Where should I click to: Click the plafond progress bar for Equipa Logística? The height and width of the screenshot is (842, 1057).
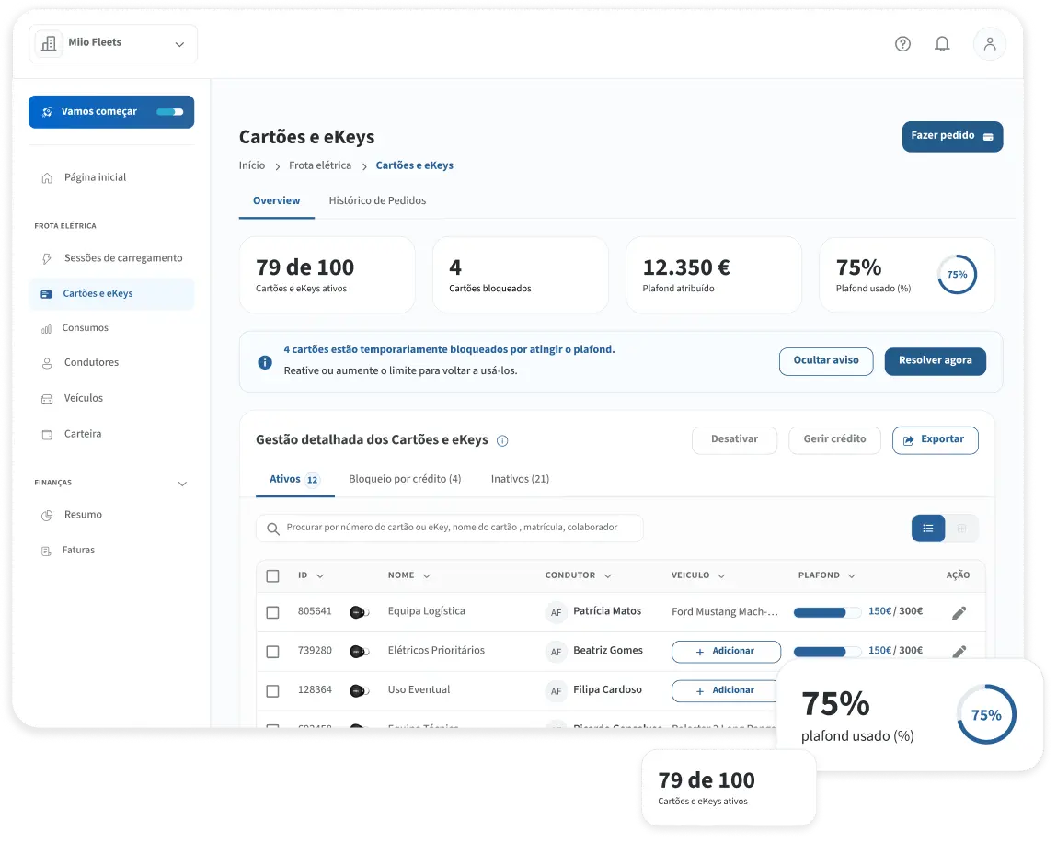coord(827,612)
